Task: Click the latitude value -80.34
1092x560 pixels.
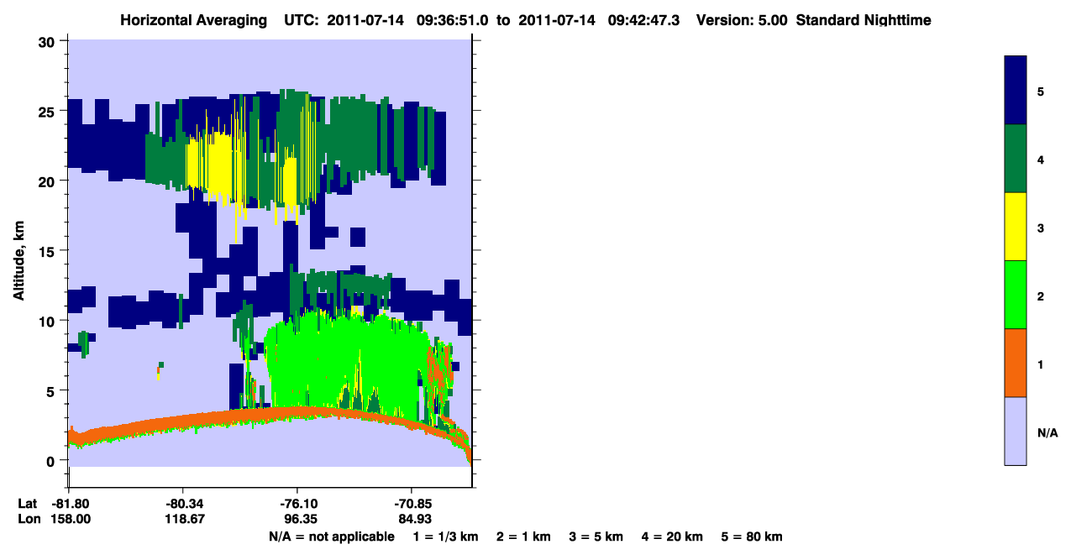Action: pyautogui.click(x=183, y=504)
